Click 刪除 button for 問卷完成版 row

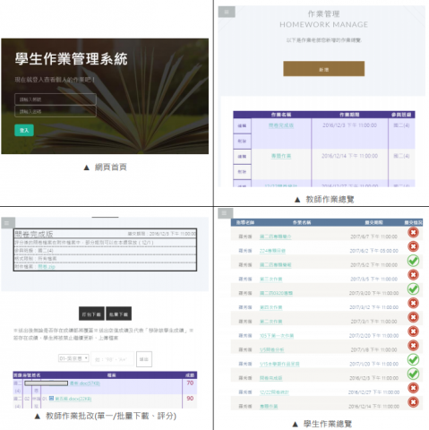coord(242,142)
